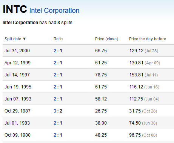Image resolution: width=174 pixels, height=143 pixels.
Task: Open the 2:1 ratio for Jul 14, 1997
Action: tap(58, 75)
